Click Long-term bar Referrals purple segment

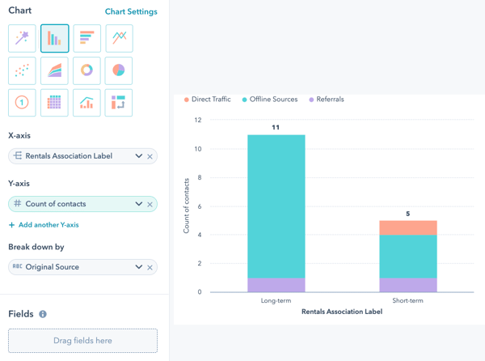point(276,285)
